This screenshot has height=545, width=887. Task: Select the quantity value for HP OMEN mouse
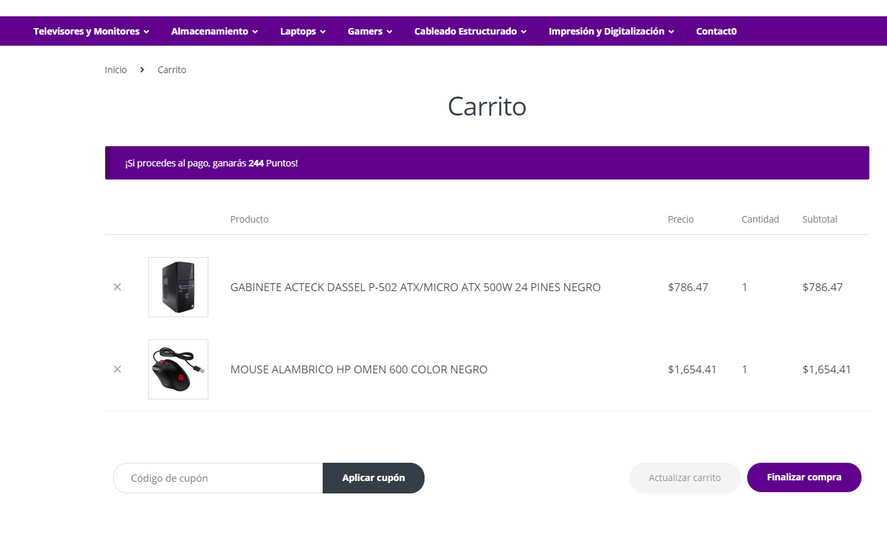pos(745,369)
